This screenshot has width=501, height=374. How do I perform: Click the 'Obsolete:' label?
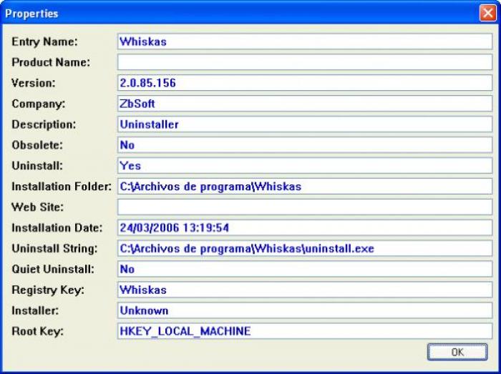tap(37, 145)
